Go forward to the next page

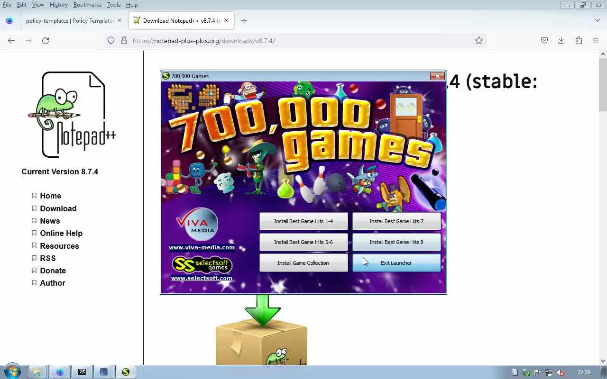[x=28, y=41]
